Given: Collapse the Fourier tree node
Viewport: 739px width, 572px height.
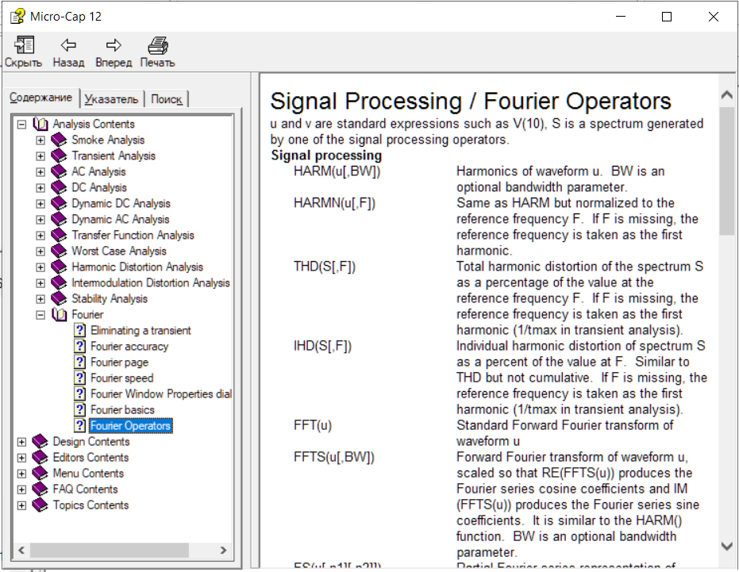Looking at the screenshot, I should (x=40, y=315).
